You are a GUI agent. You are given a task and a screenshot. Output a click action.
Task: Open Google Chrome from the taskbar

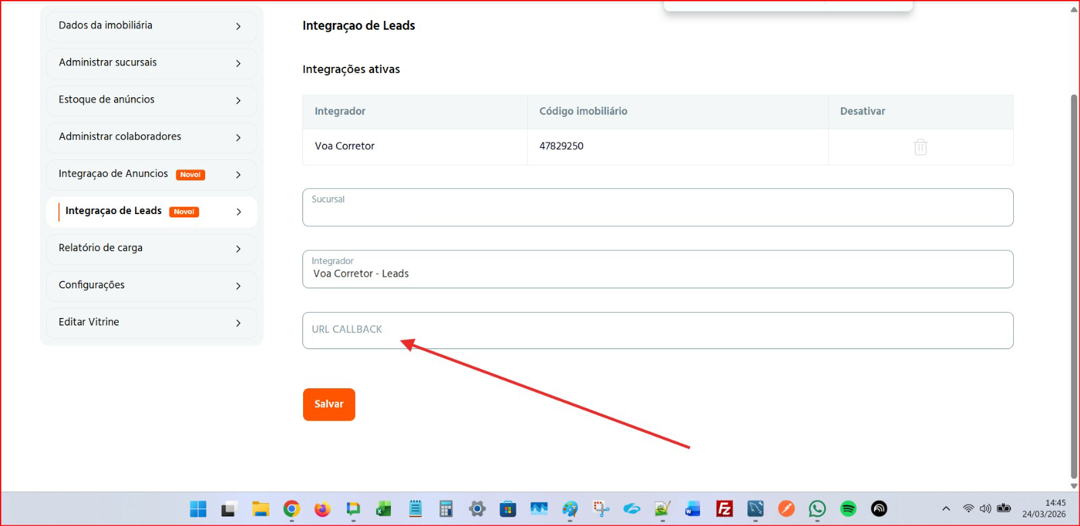(292, 508)
